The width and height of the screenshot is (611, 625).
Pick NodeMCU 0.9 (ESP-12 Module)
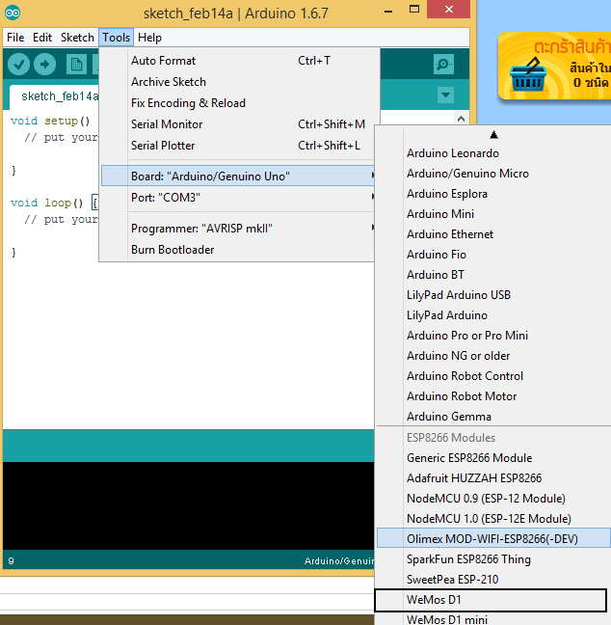[493, 499]
